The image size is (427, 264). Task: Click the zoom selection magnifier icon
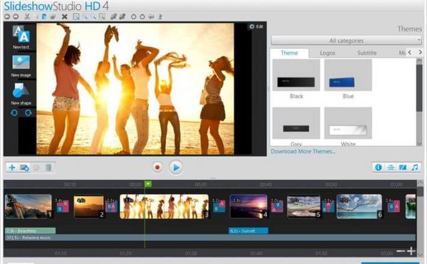(102, 17)
